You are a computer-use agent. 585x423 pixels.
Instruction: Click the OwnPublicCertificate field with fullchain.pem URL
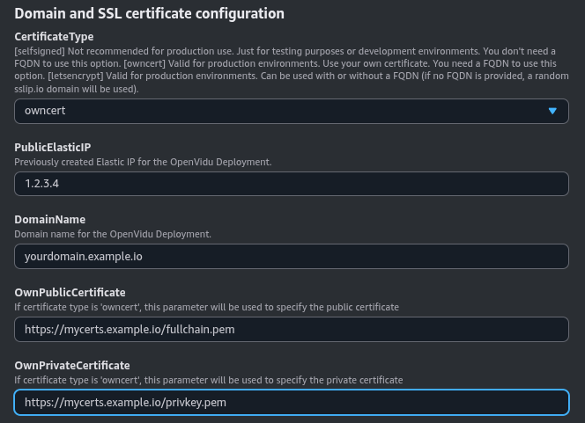click(x=291, y=329)
